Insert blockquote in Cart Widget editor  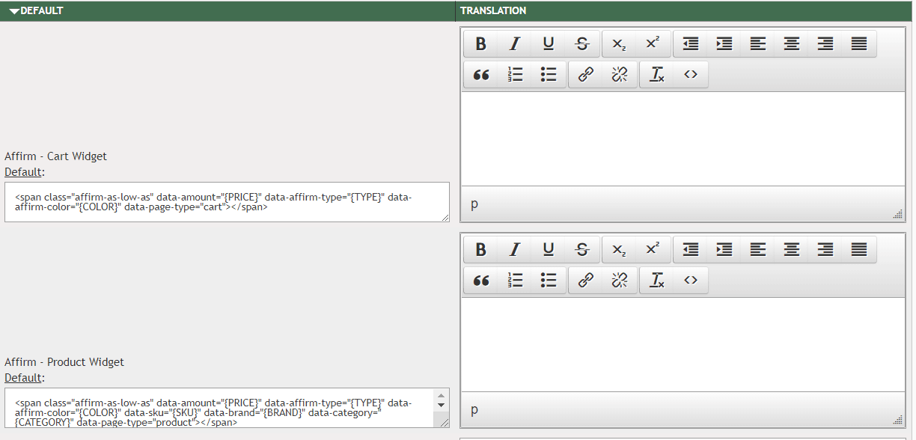coord(481,75)
